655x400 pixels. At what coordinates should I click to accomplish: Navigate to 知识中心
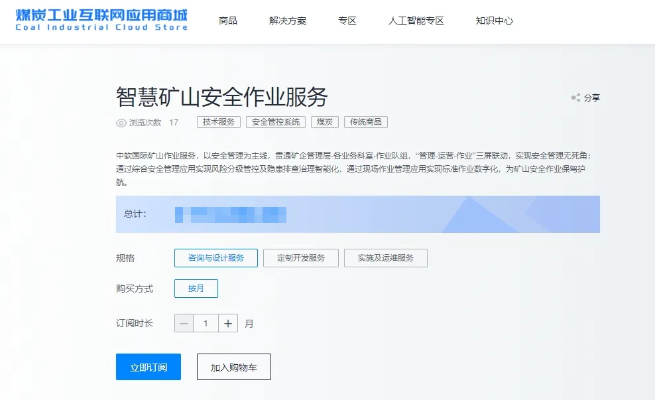coord(494,21)
